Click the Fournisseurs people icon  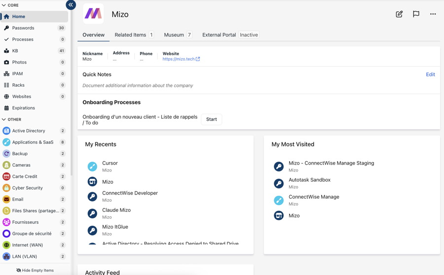pyautogui.click(x=6, y=222)
